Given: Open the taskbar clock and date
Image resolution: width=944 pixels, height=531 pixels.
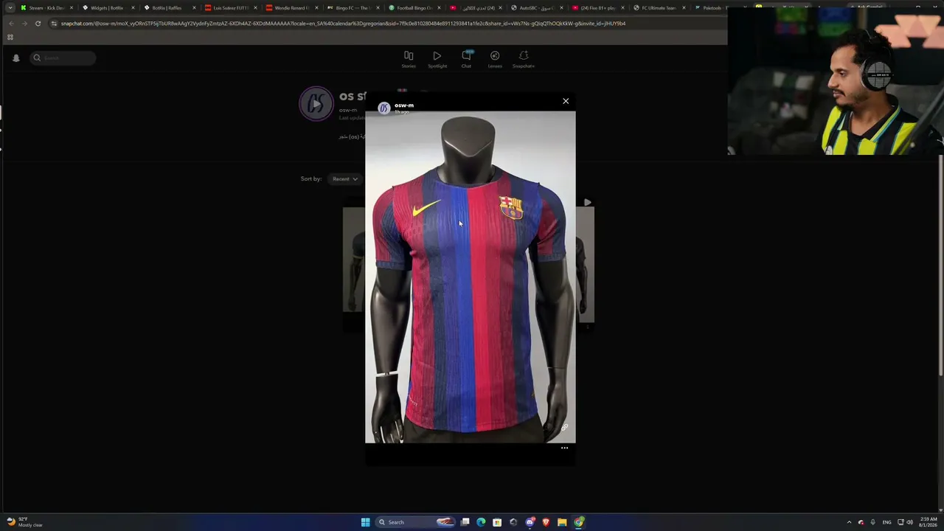Looking at the screenshot, I should pos(929,522).
